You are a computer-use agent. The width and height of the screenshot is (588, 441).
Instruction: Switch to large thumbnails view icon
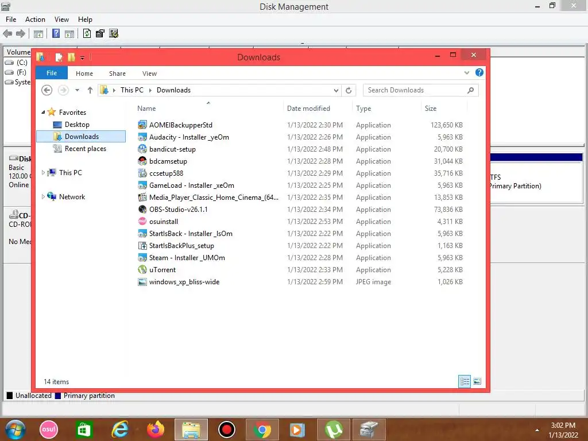(477, 381)
